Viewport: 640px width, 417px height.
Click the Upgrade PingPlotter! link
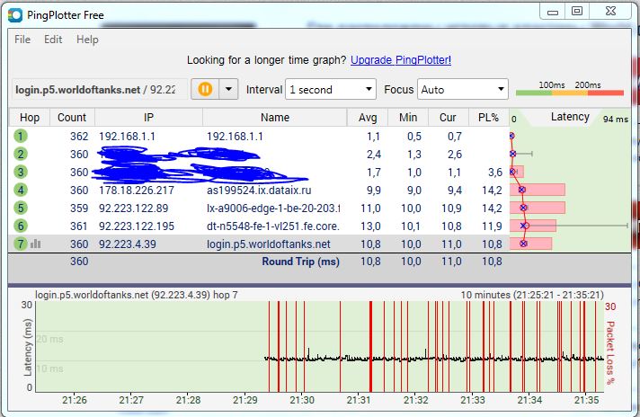pyautogui.click(x=401, y=60)
